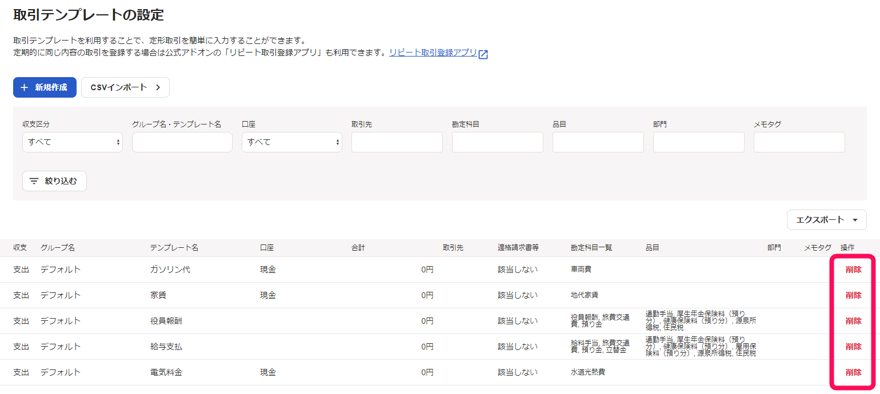Screen dimensions: 880x394
Task: Click the 合計 column header
Action: (x=358, y=248)
